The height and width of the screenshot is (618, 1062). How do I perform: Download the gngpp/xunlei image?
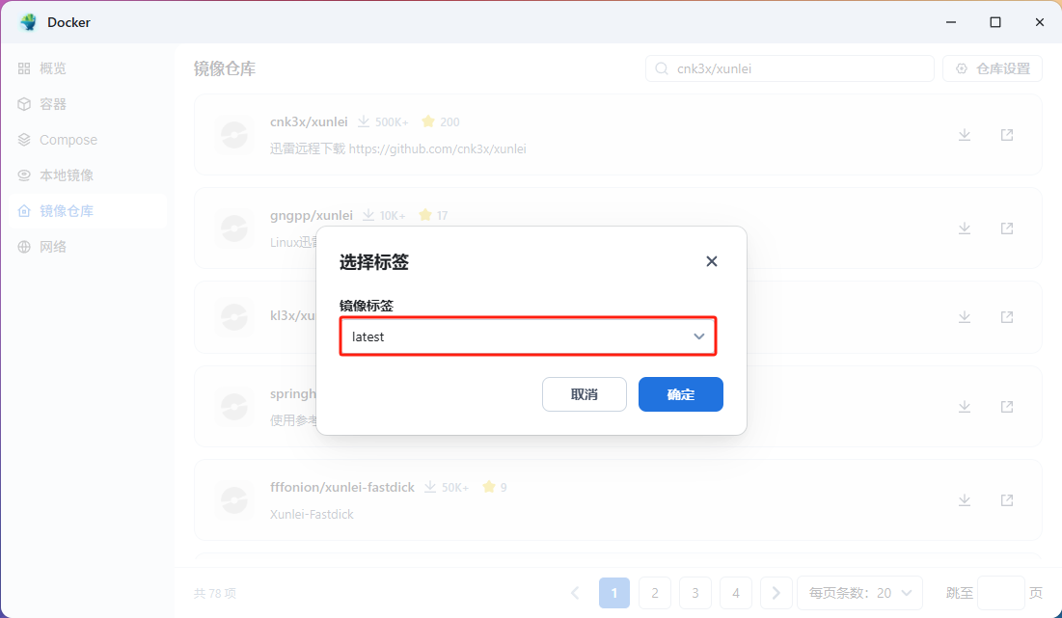click(x=965, y=228)
